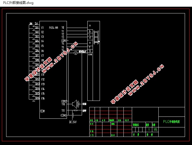Click segment label e on display block
The image size is (192, 145).
click(90, 43)
